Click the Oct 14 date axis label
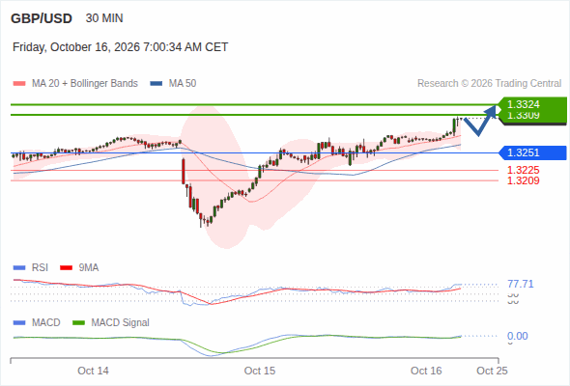570x386 pixels. tap(93, 371)
